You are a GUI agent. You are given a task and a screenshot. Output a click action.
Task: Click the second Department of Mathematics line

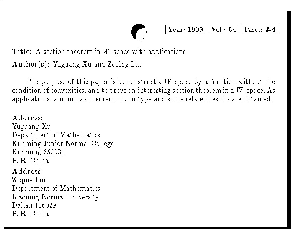pos(56,188)
